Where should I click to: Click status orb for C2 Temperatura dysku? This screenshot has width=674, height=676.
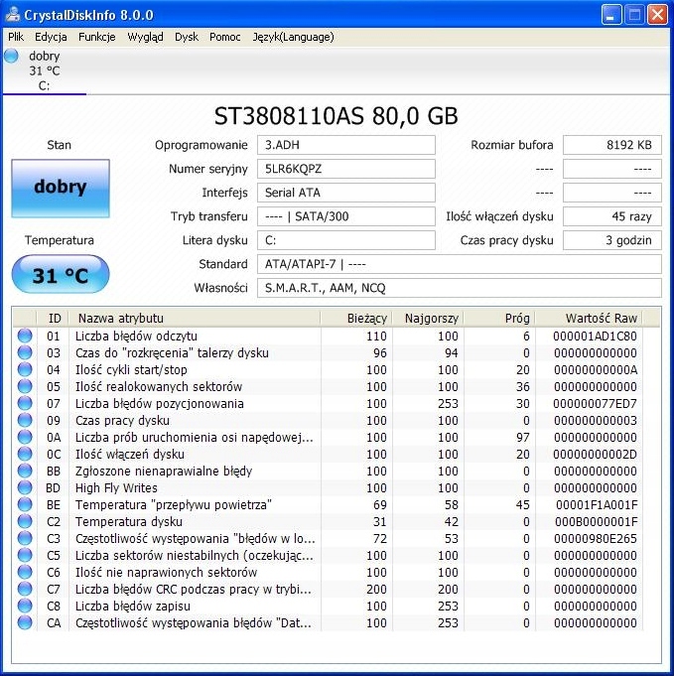[25, 521]
